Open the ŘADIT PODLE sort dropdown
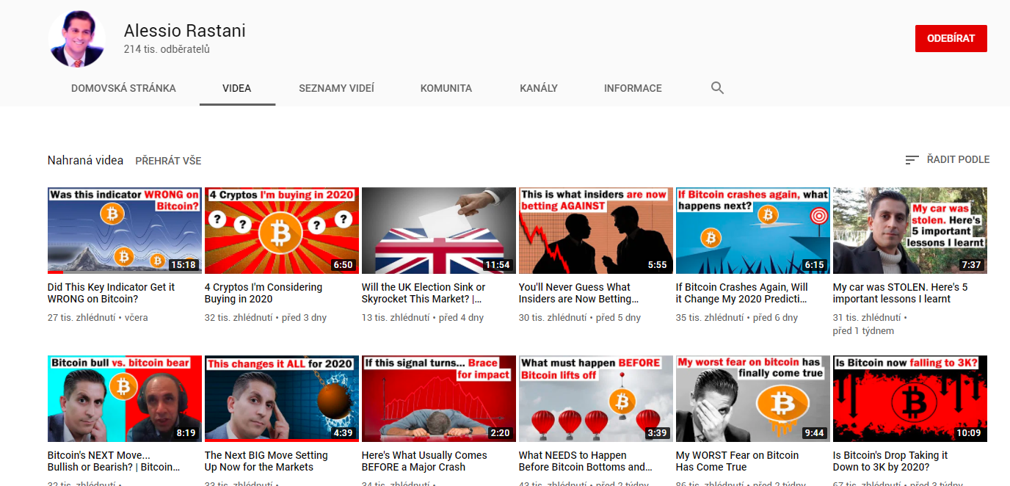 (947, 159)
